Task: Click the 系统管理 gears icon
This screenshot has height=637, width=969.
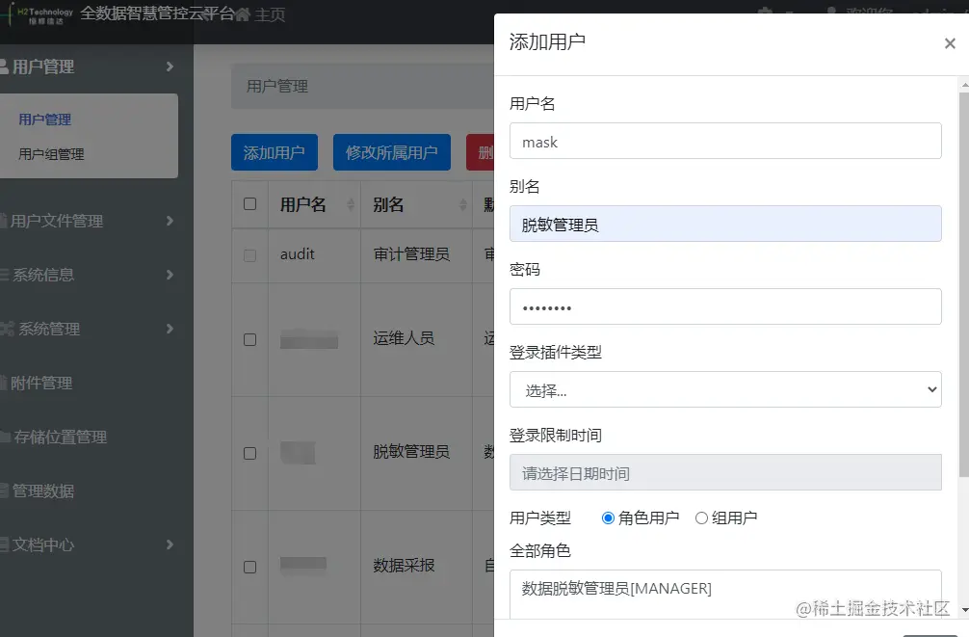Action: click(x=7, y=329)
